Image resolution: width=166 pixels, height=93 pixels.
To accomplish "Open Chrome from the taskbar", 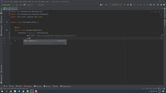I will click(x=11, y=91).
